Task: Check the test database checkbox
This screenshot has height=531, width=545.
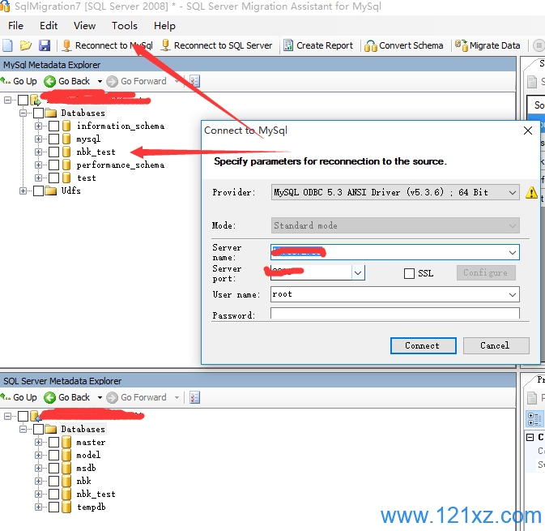Action: tap(53, 178)
